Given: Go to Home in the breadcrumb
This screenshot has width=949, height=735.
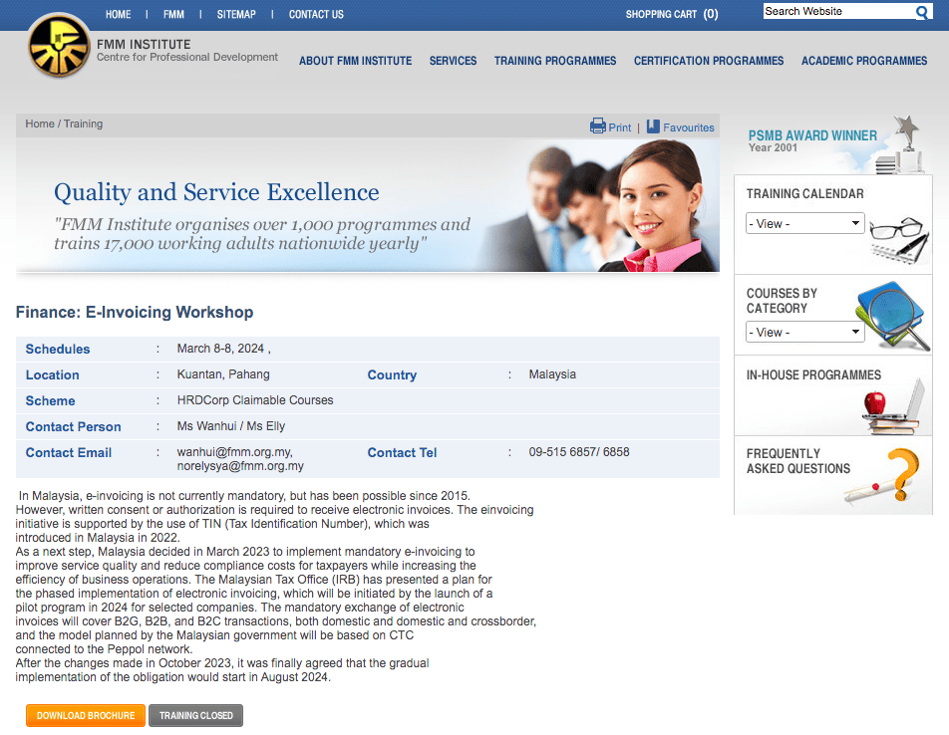Looking at the screenshot, I should (40, 123).
